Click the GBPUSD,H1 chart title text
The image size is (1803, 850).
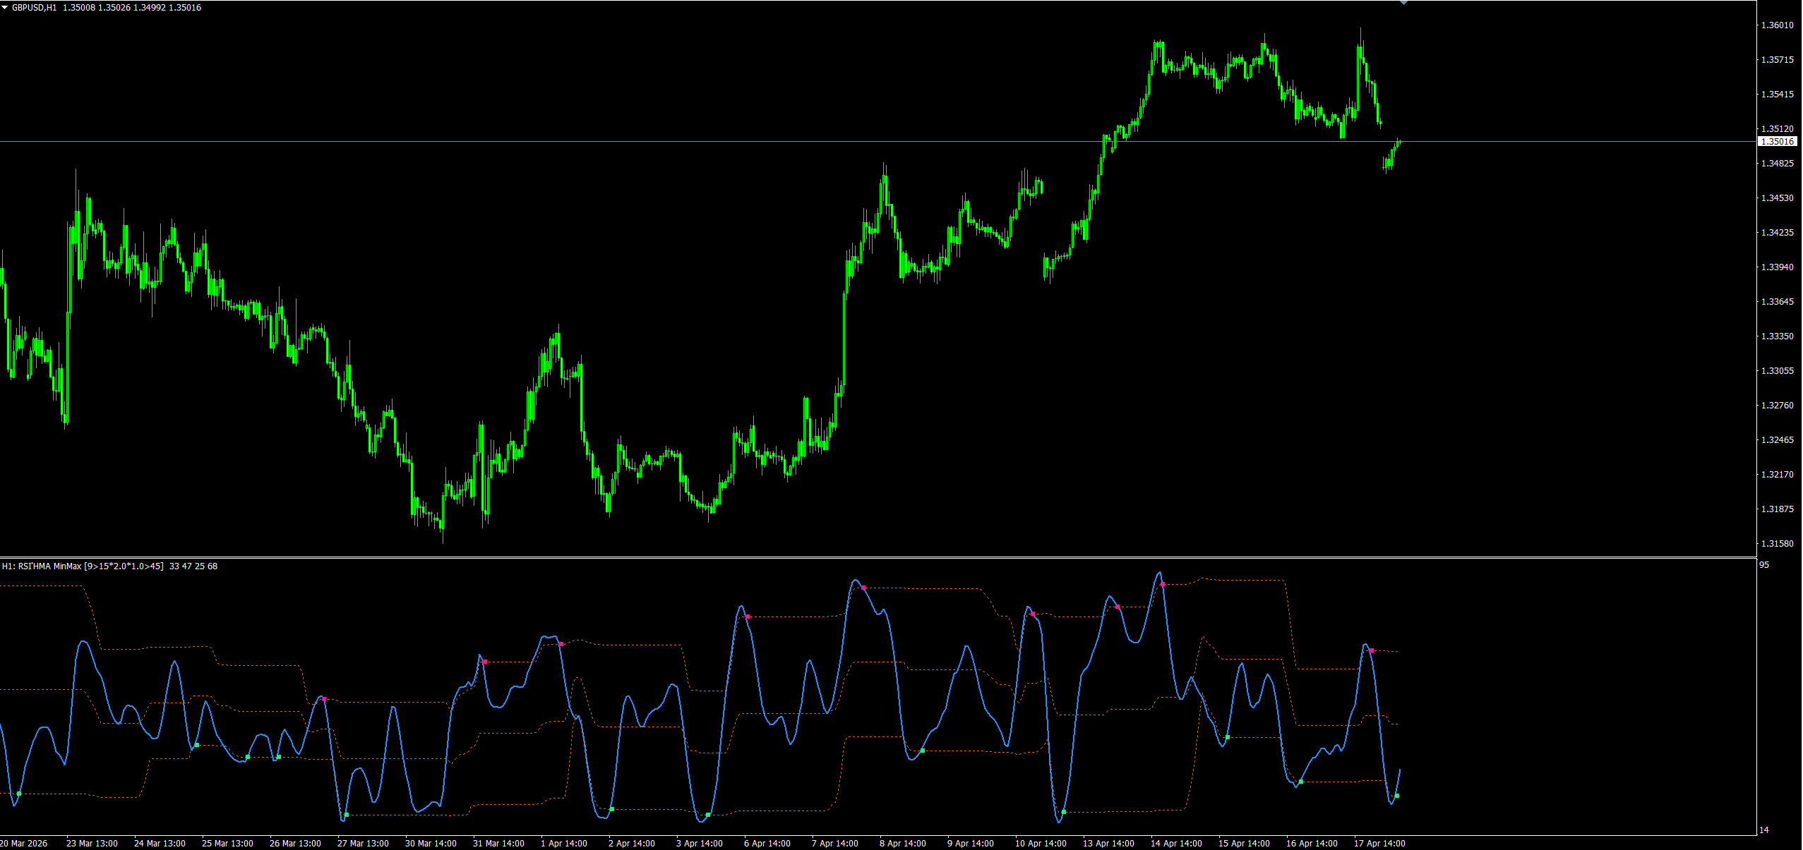coord(34,8)
